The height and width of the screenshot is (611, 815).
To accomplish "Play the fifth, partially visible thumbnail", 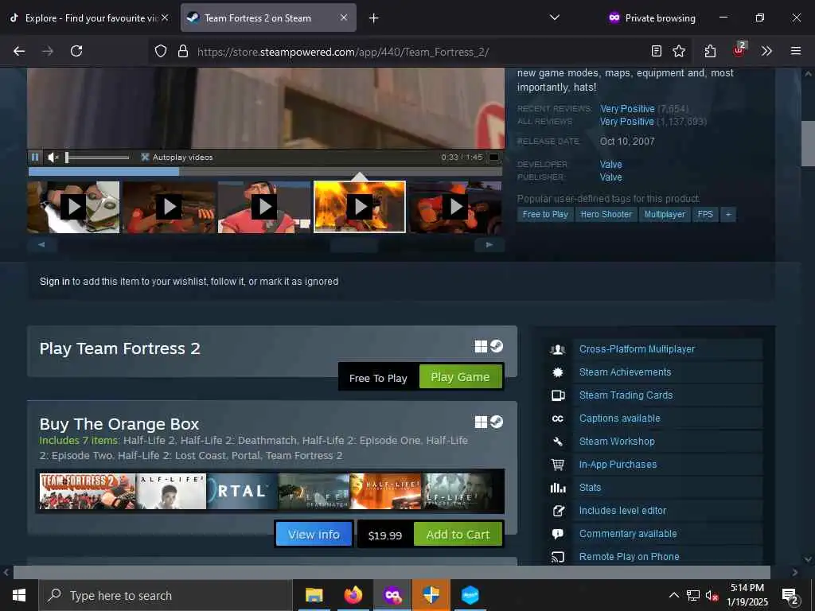I will coord(455,207).
